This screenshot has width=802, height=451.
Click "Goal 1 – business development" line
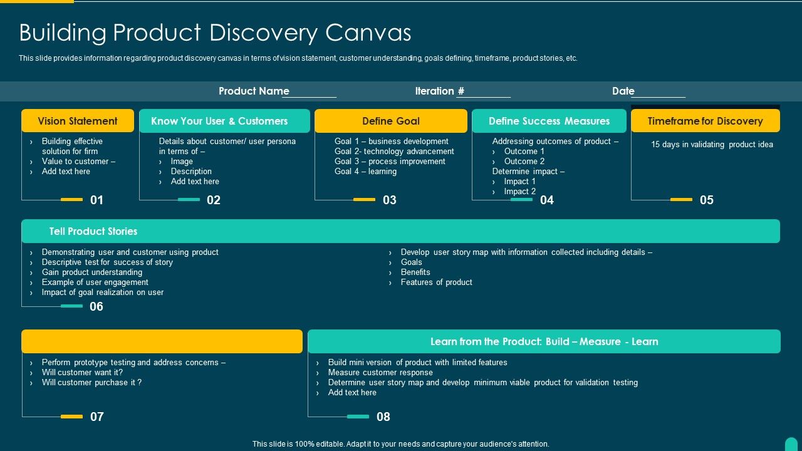coord(392,141)
